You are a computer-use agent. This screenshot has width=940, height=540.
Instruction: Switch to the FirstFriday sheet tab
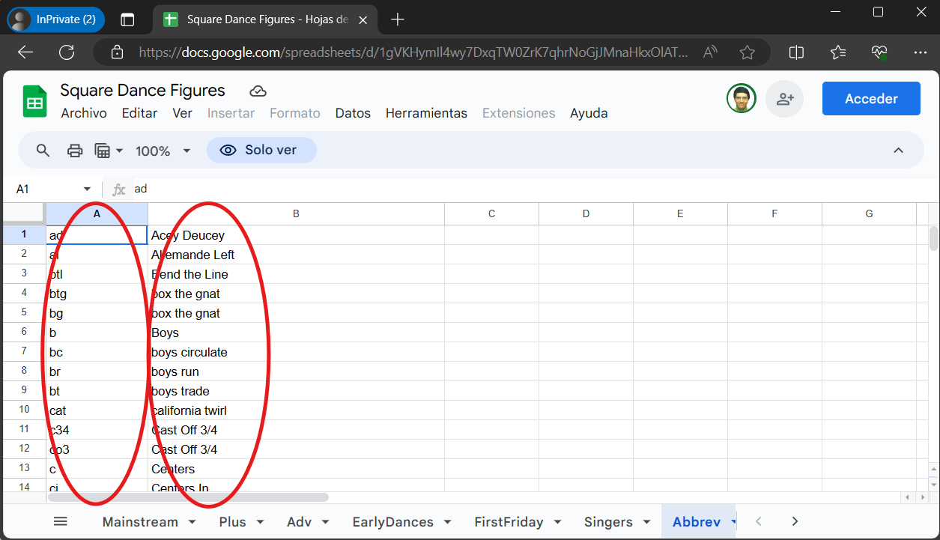pos(509,522)
